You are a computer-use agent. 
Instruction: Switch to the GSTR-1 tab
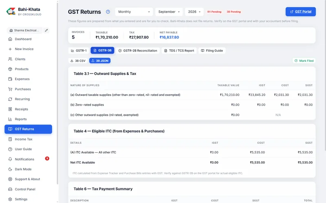point(79,50)
